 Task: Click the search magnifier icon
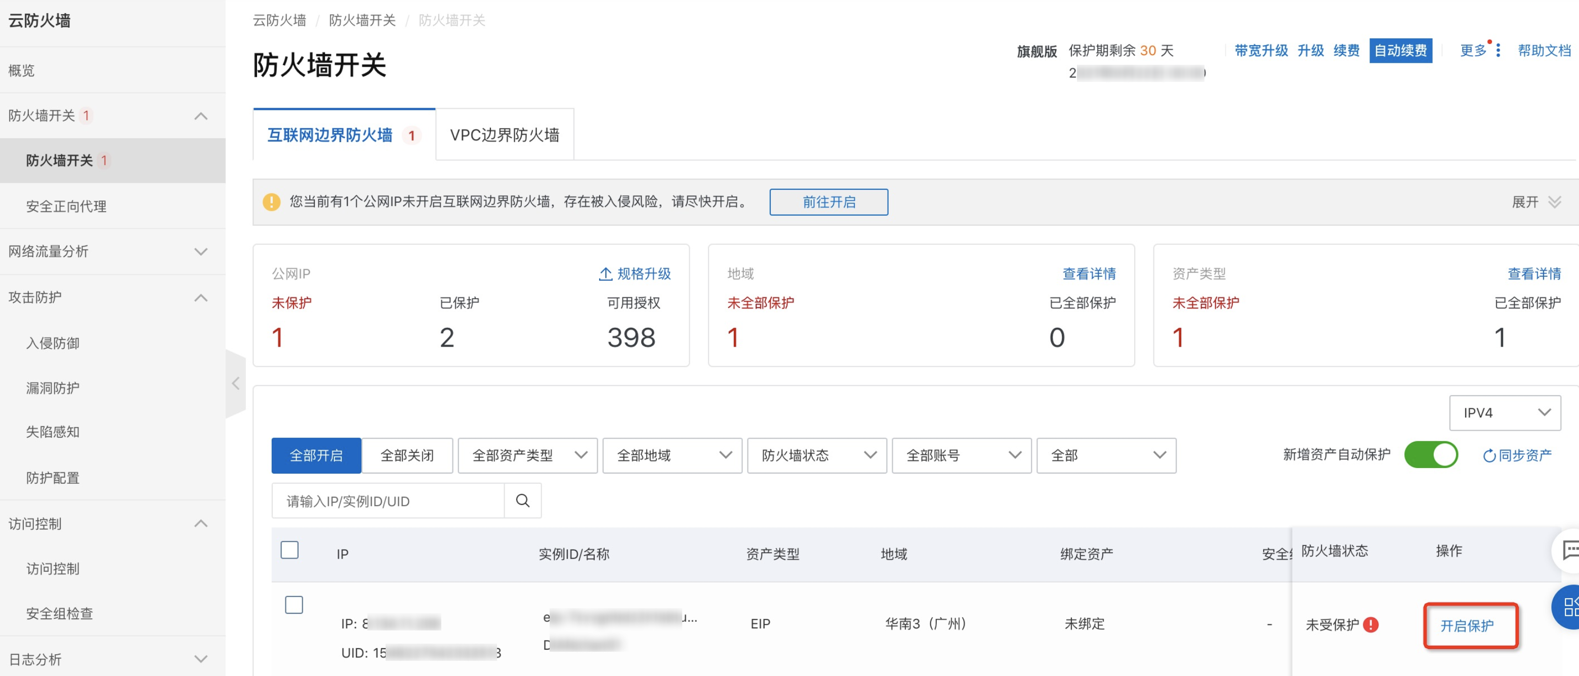[522, 501]
